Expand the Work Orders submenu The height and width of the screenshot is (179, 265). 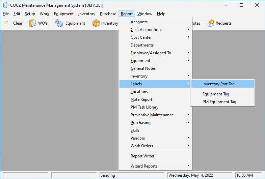coord(155,146)
